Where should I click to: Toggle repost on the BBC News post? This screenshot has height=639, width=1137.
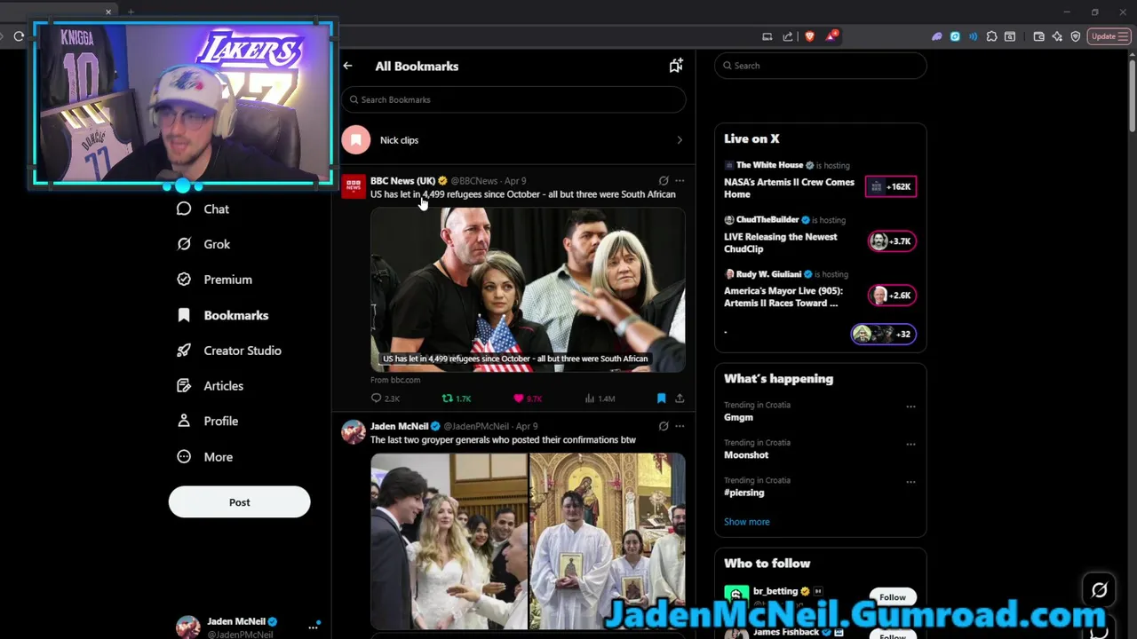point(457,398)
